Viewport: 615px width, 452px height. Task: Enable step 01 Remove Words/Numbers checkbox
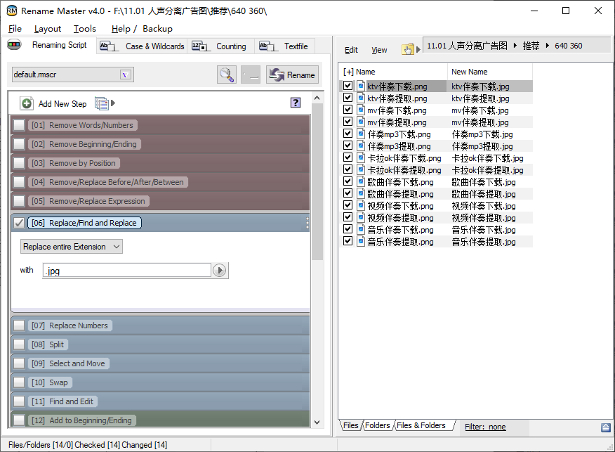pos(19,125)
